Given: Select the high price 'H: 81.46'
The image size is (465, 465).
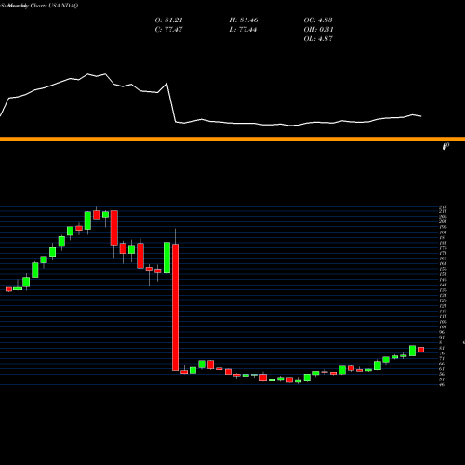Looking at the screenshot, I should [244, 20].
